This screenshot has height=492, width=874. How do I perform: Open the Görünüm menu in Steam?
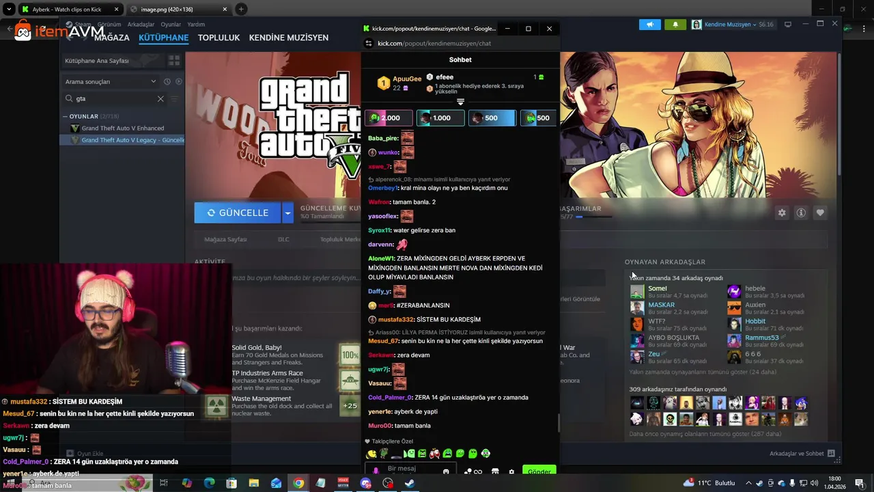109,25
